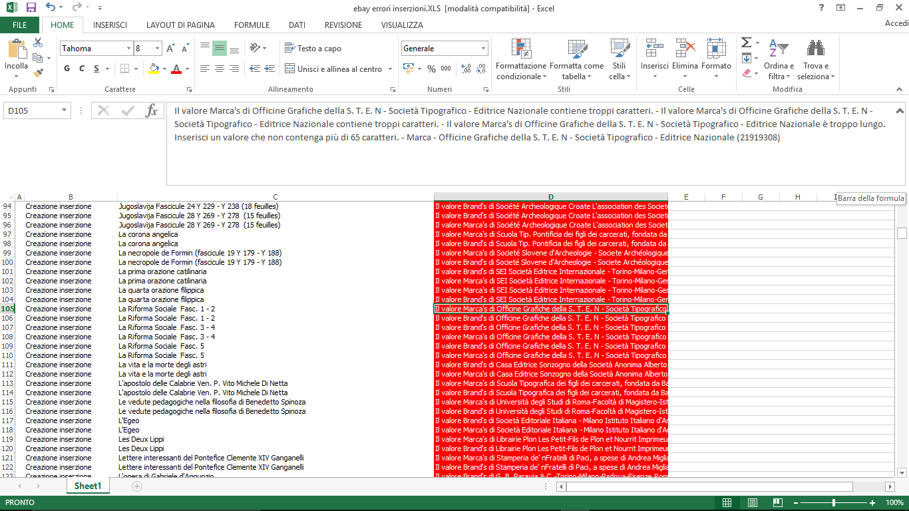Select the Sheet1 worksheet tab
The height and width of the screenshot is (511, 909).
click(x=88, y=486)
